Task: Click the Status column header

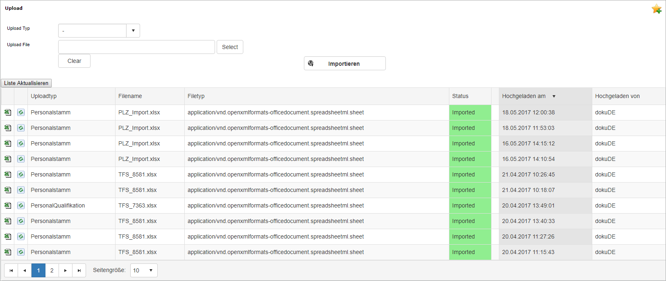Action: point(470,96)
